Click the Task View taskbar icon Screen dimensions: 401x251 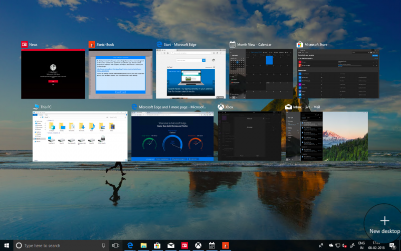(116, 245)
